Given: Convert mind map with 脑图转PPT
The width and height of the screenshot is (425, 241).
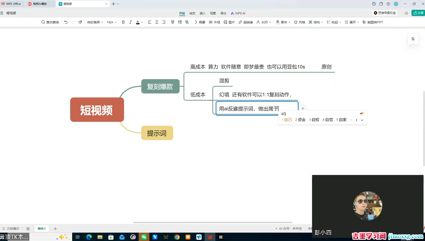Looking at the screenshot, I should pyautogui.click(x=373, y=22).
